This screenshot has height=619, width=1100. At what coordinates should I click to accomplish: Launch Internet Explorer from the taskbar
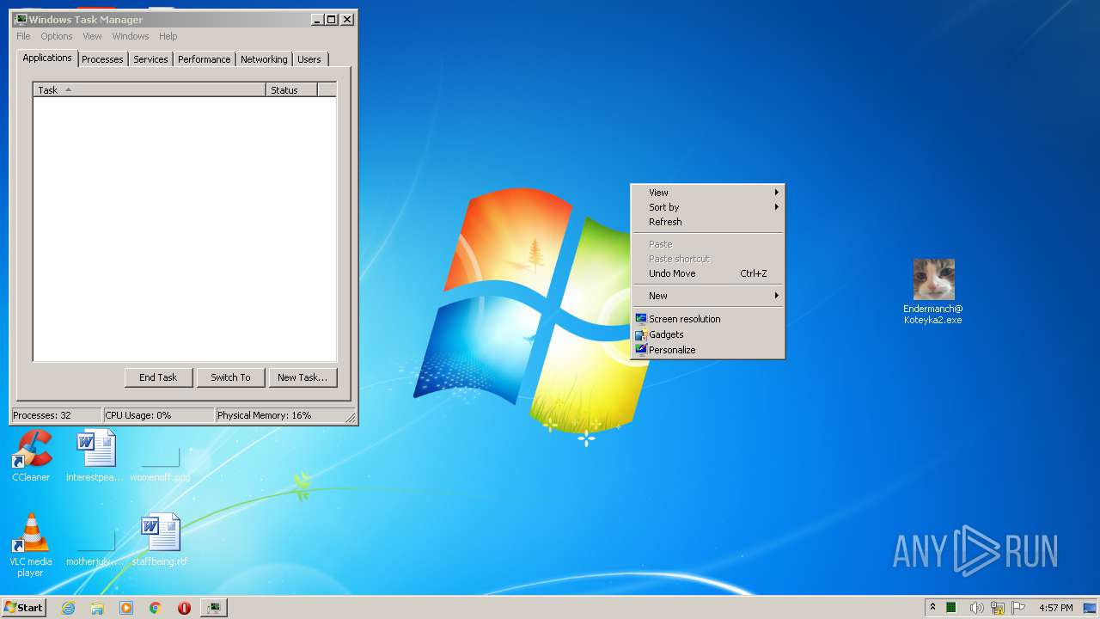(68, 608)
